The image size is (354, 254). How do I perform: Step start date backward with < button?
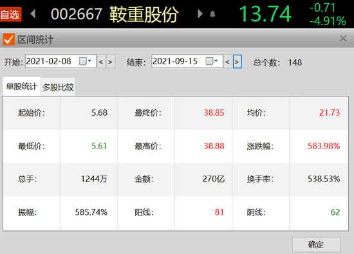[x=101, y=62]
